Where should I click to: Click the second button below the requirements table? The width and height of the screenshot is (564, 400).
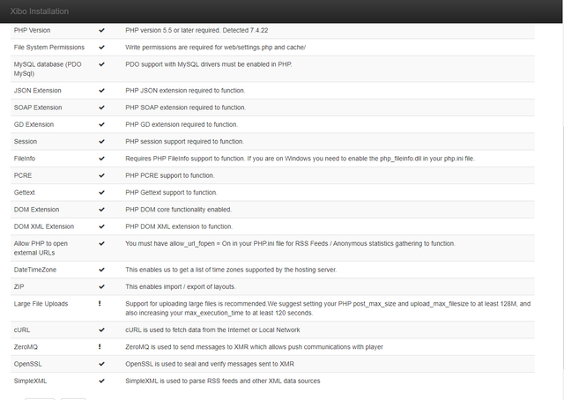pyautogui.click(x=73, y=398)
